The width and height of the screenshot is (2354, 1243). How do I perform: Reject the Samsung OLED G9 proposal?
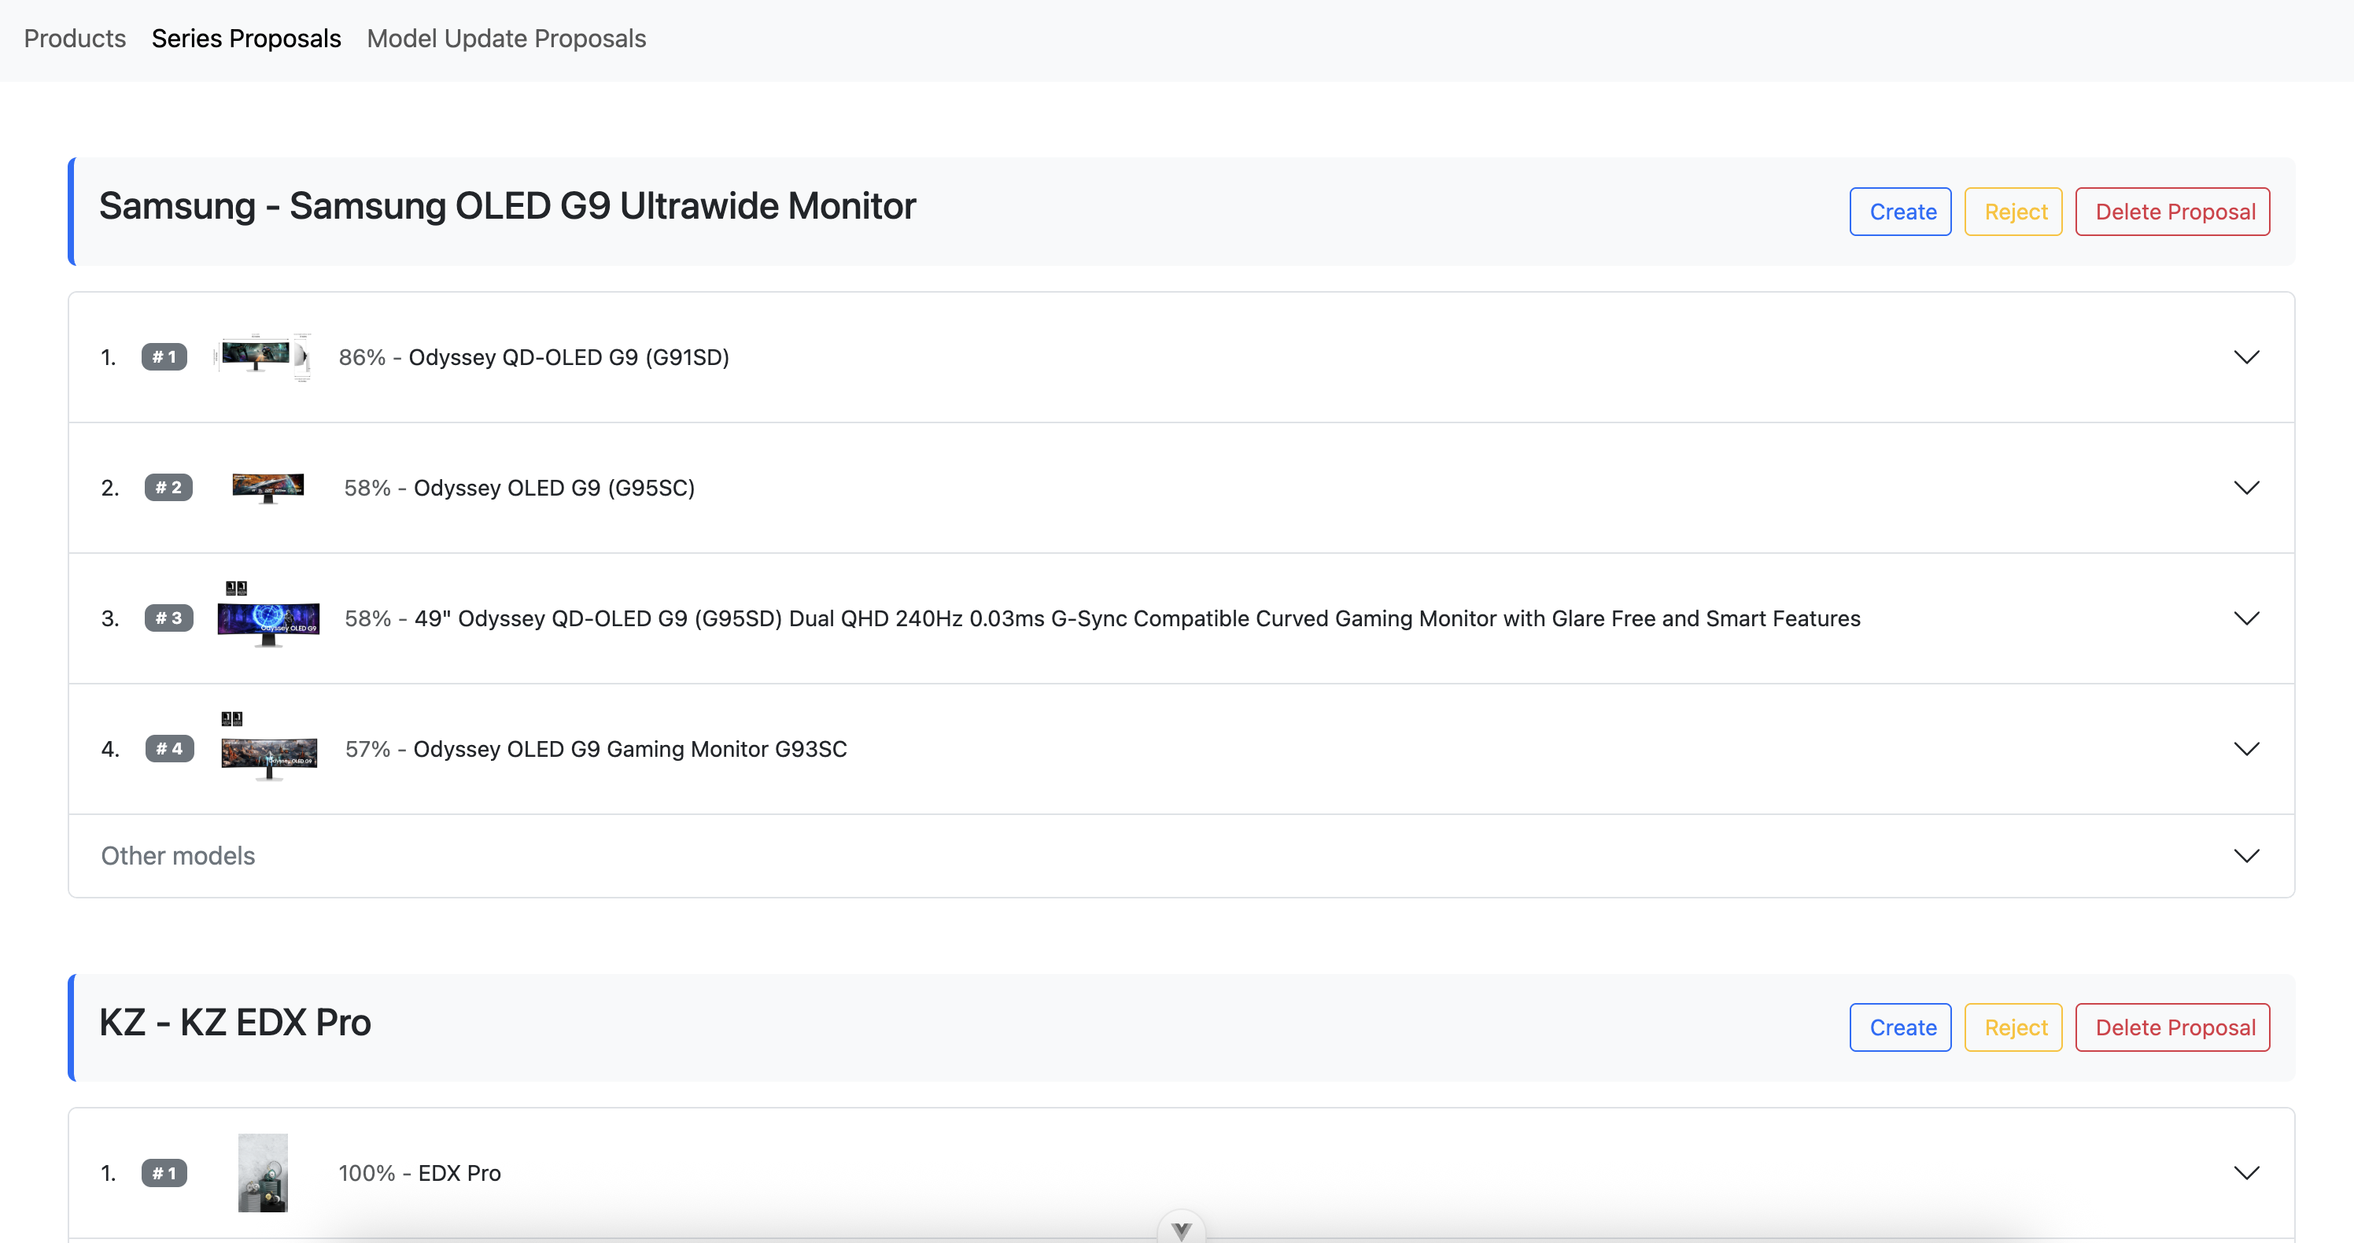click(x=2014, y=211)
